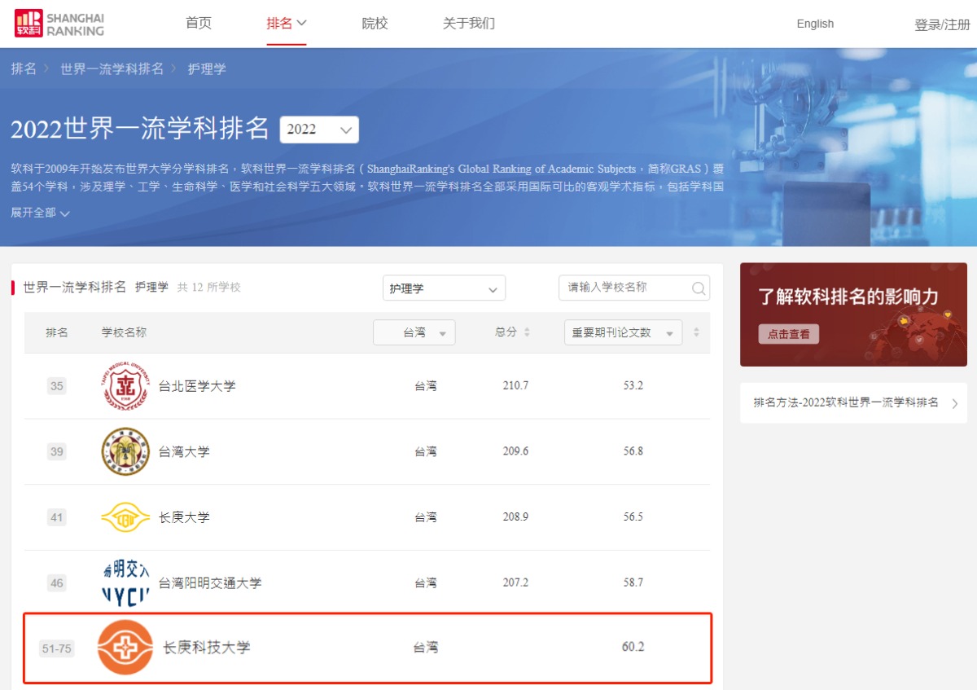Expand description with 展开全部
The image size is (977, 690).
pos(41,213)
